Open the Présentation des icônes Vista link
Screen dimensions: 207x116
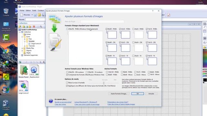point(118,102)
